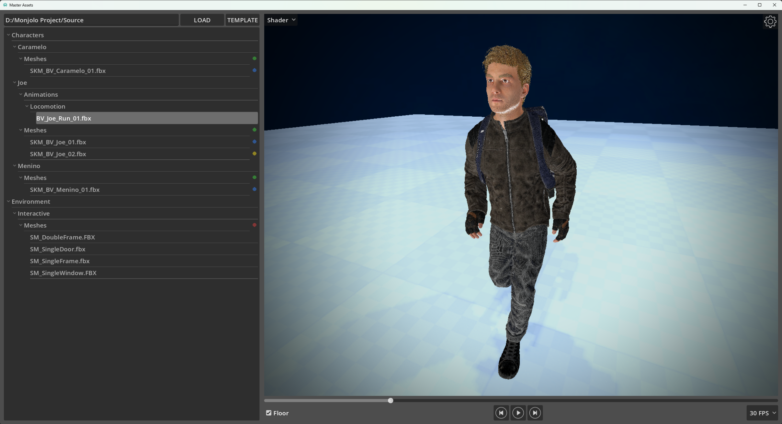
Task: Collapse the Characters tree node
Action: pyautogui.click(x=8, y=35)
